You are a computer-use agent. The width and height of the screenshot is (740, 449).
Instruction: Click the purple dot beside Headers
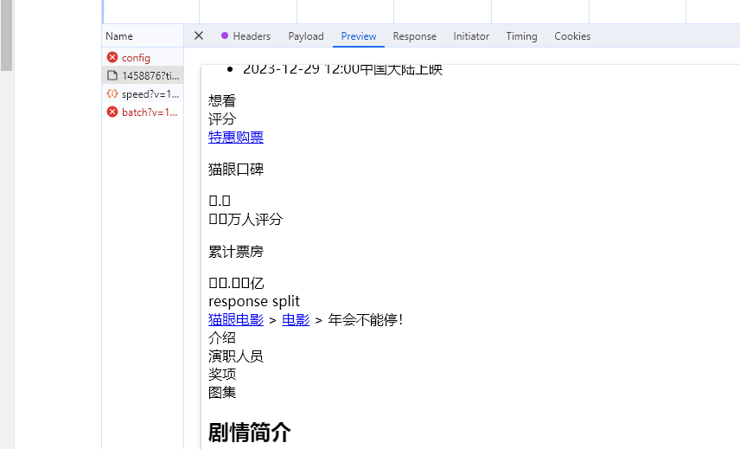pyautogui.click(x=225, y=35)
